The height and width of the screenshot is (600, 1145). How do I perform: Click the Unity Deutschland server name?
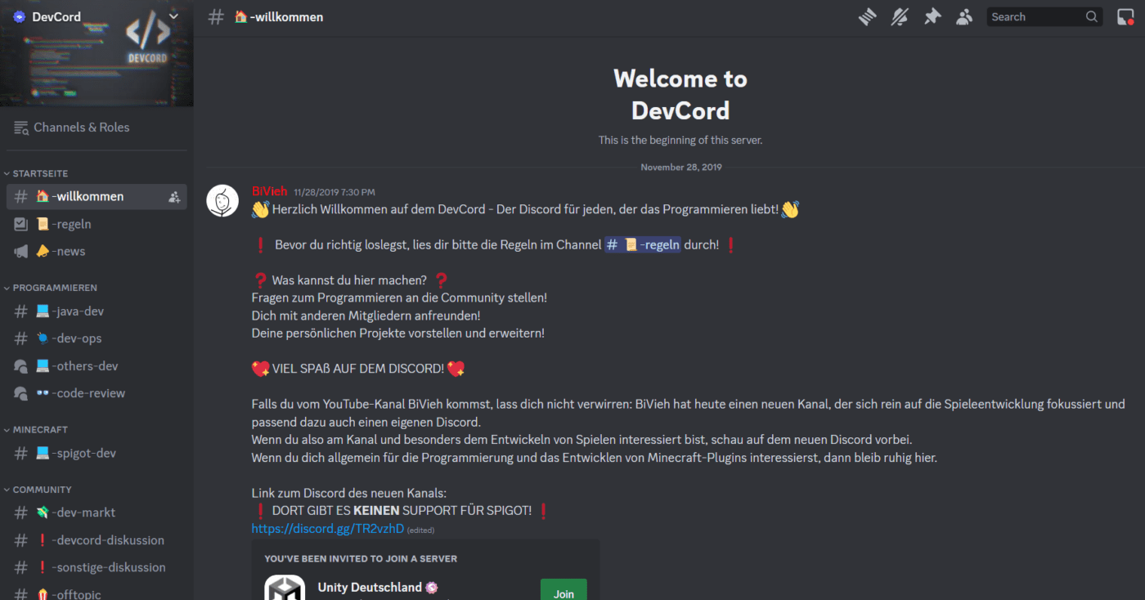(x=370, y=587)
